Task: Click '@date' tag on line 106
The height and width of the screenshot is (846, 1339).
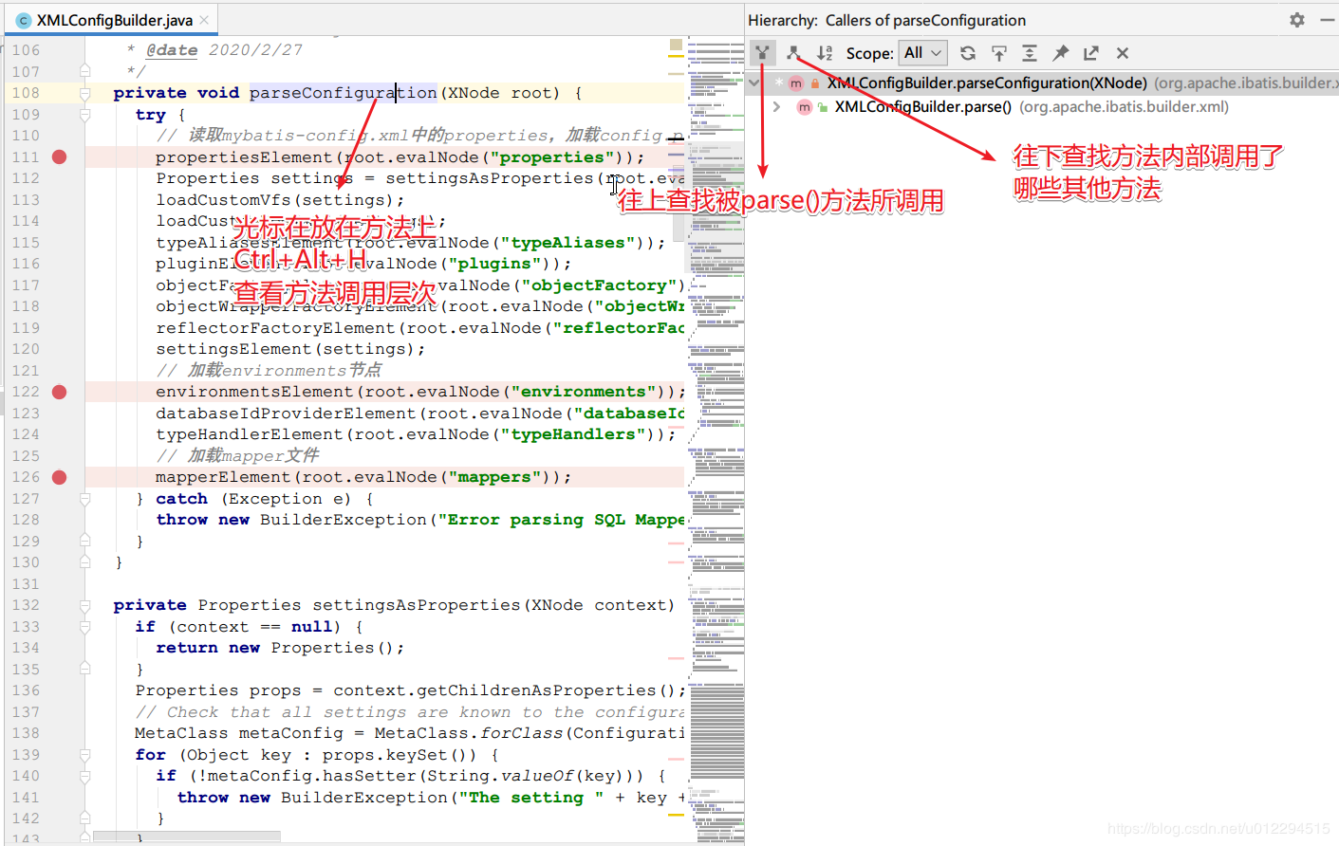Action: click(172, 50)
